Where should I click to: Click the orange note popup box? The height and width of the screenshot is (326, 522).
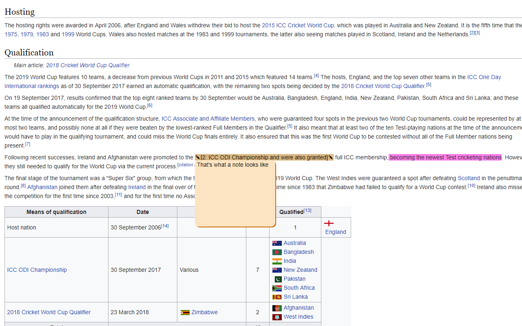tap(235, 194)
